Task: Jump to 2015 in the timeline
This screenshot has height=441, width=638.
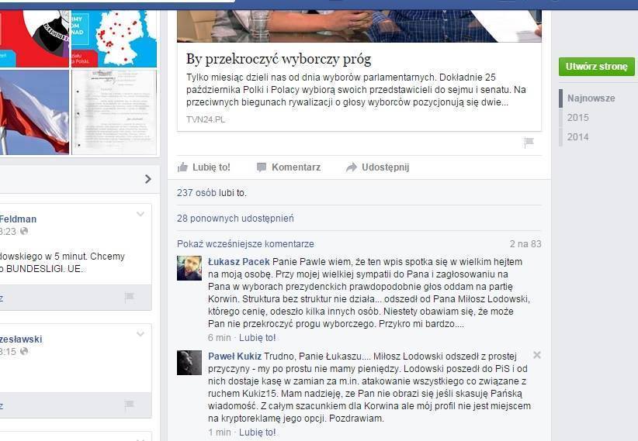Action: pyautogui.click(x=577, y=118)
